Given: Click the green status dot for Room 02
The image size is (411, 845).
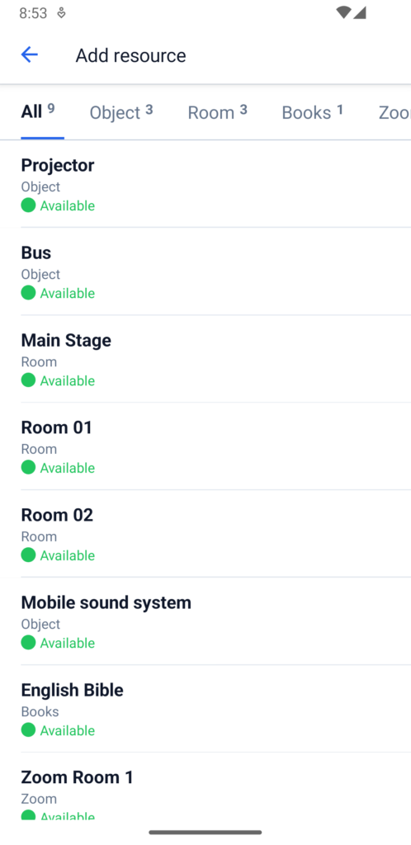Looking at the screenshot, I should pos(28,555).
